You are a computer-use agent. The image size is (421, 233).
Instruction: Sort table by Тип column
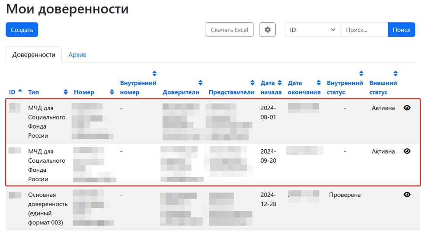66,92
